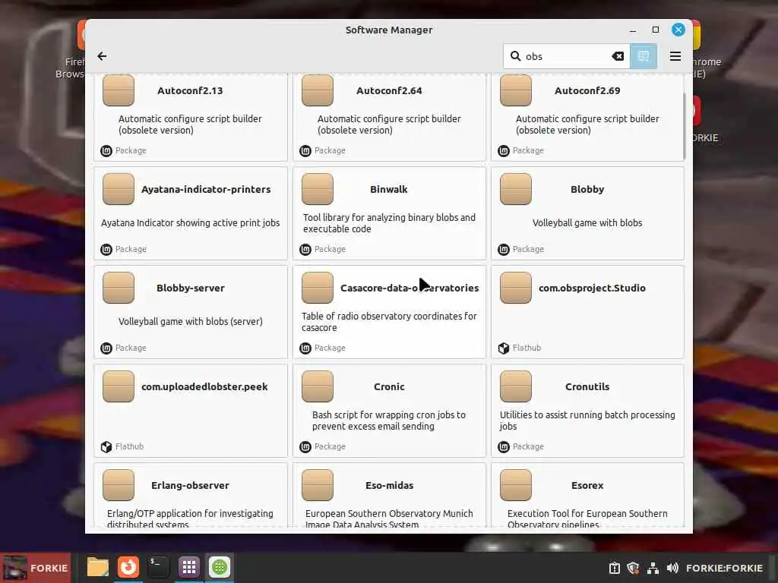Toggle search in descriptions button
778x583 pixels.
[x=643, y=56]
